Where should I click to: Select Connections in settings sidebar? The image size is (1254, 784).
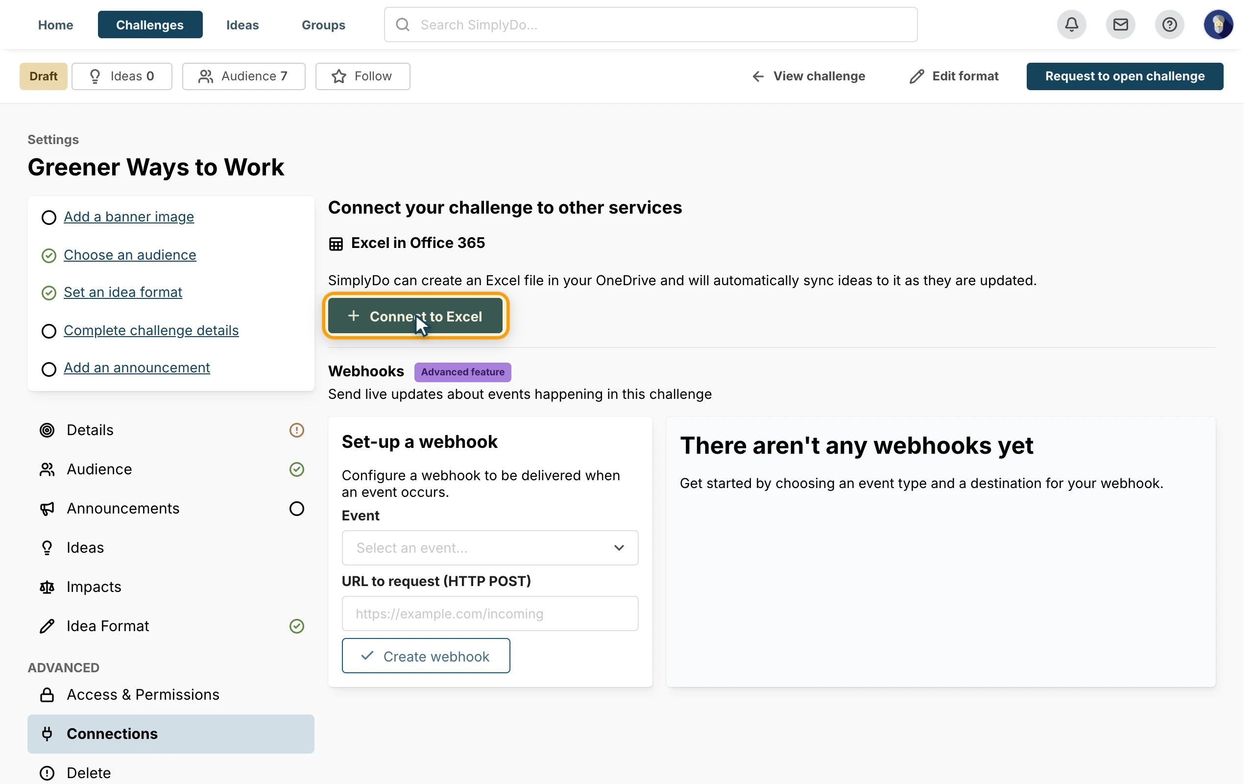[x=170, y=734]
